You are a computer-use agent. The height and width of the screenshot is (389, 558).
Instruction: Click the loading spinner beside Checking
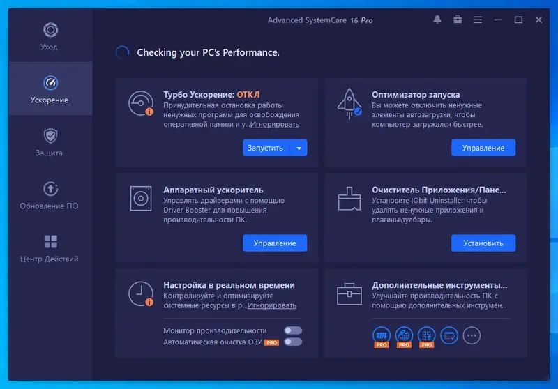pyautogui.click(x=123, y=52)
